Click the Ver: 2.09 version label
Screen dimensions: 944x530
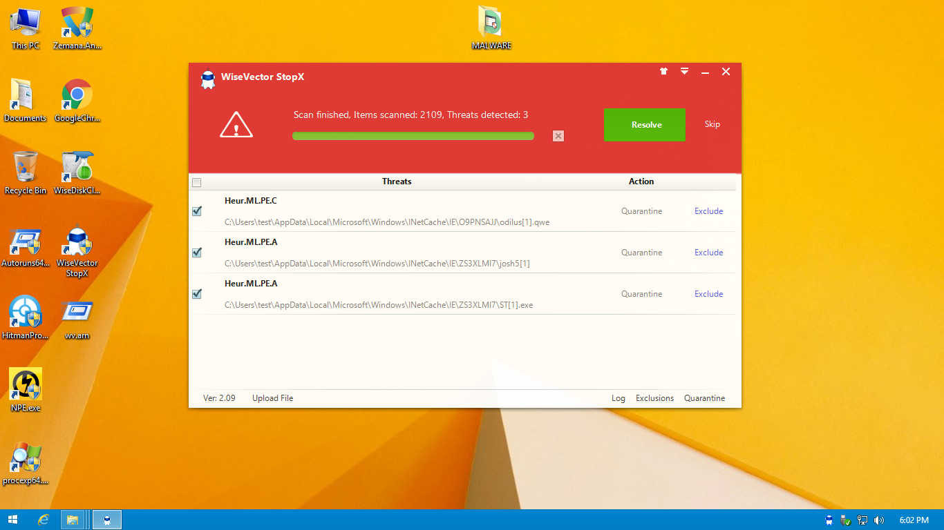click(x=219, y=398)
